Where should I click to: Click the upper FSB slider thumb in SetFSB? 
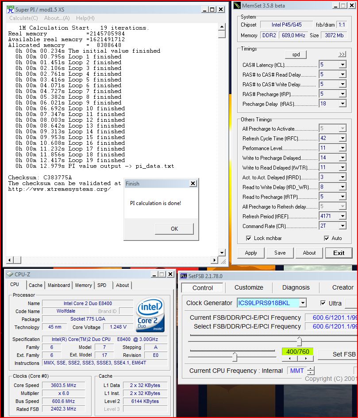pyautogui.click(x=300, y=341)
